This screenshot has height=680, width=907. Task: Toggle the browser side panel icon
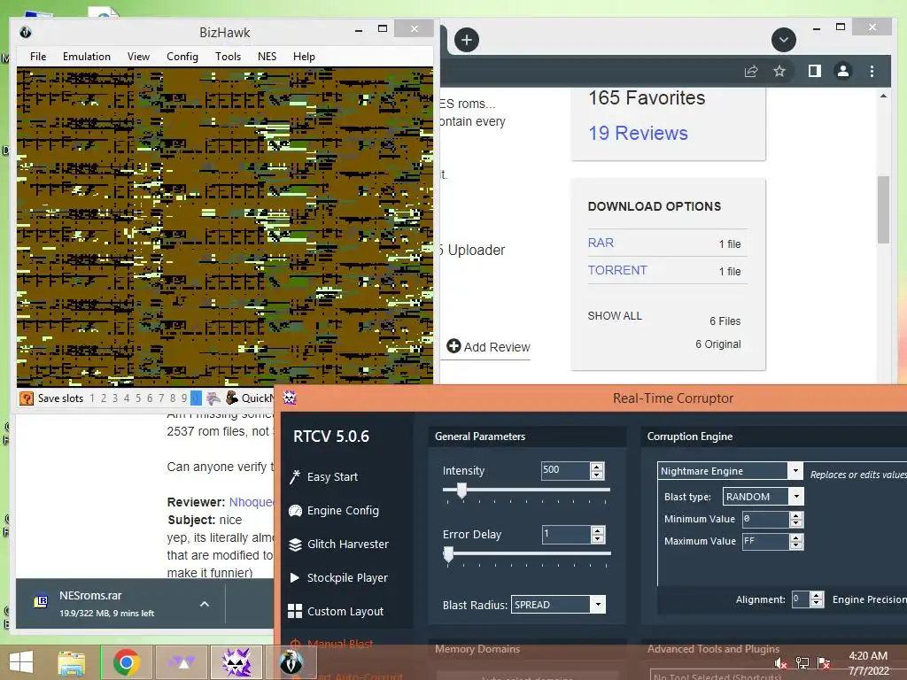point(815,71)
